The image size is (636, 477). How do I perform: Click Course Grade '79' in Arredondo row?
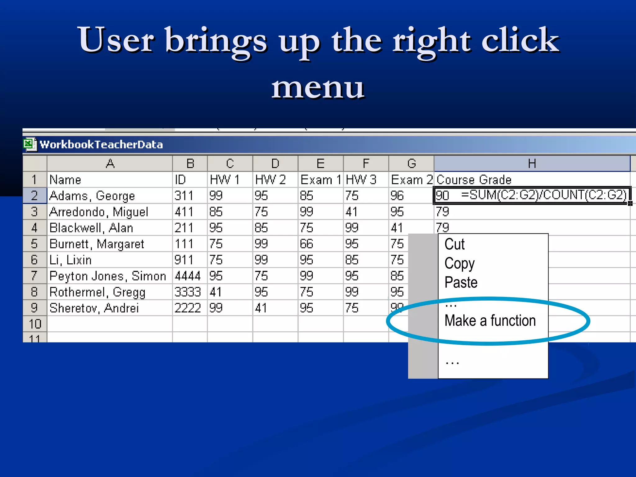coord(532,212)
